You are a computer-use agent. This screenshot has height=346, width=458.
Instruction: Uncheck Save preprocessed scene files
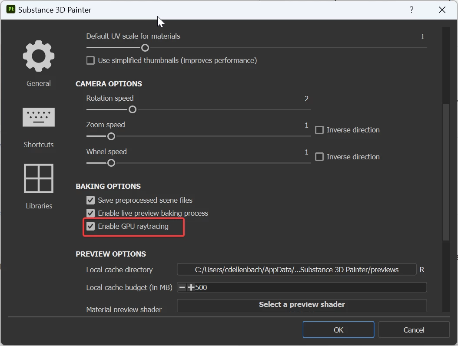tap(90, 200)
